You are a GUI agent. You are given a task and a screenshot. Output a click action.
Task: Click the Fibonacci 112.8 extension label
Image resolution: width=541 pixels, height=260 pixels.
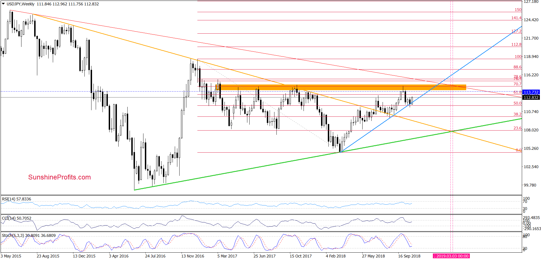(x=516, y=44)
